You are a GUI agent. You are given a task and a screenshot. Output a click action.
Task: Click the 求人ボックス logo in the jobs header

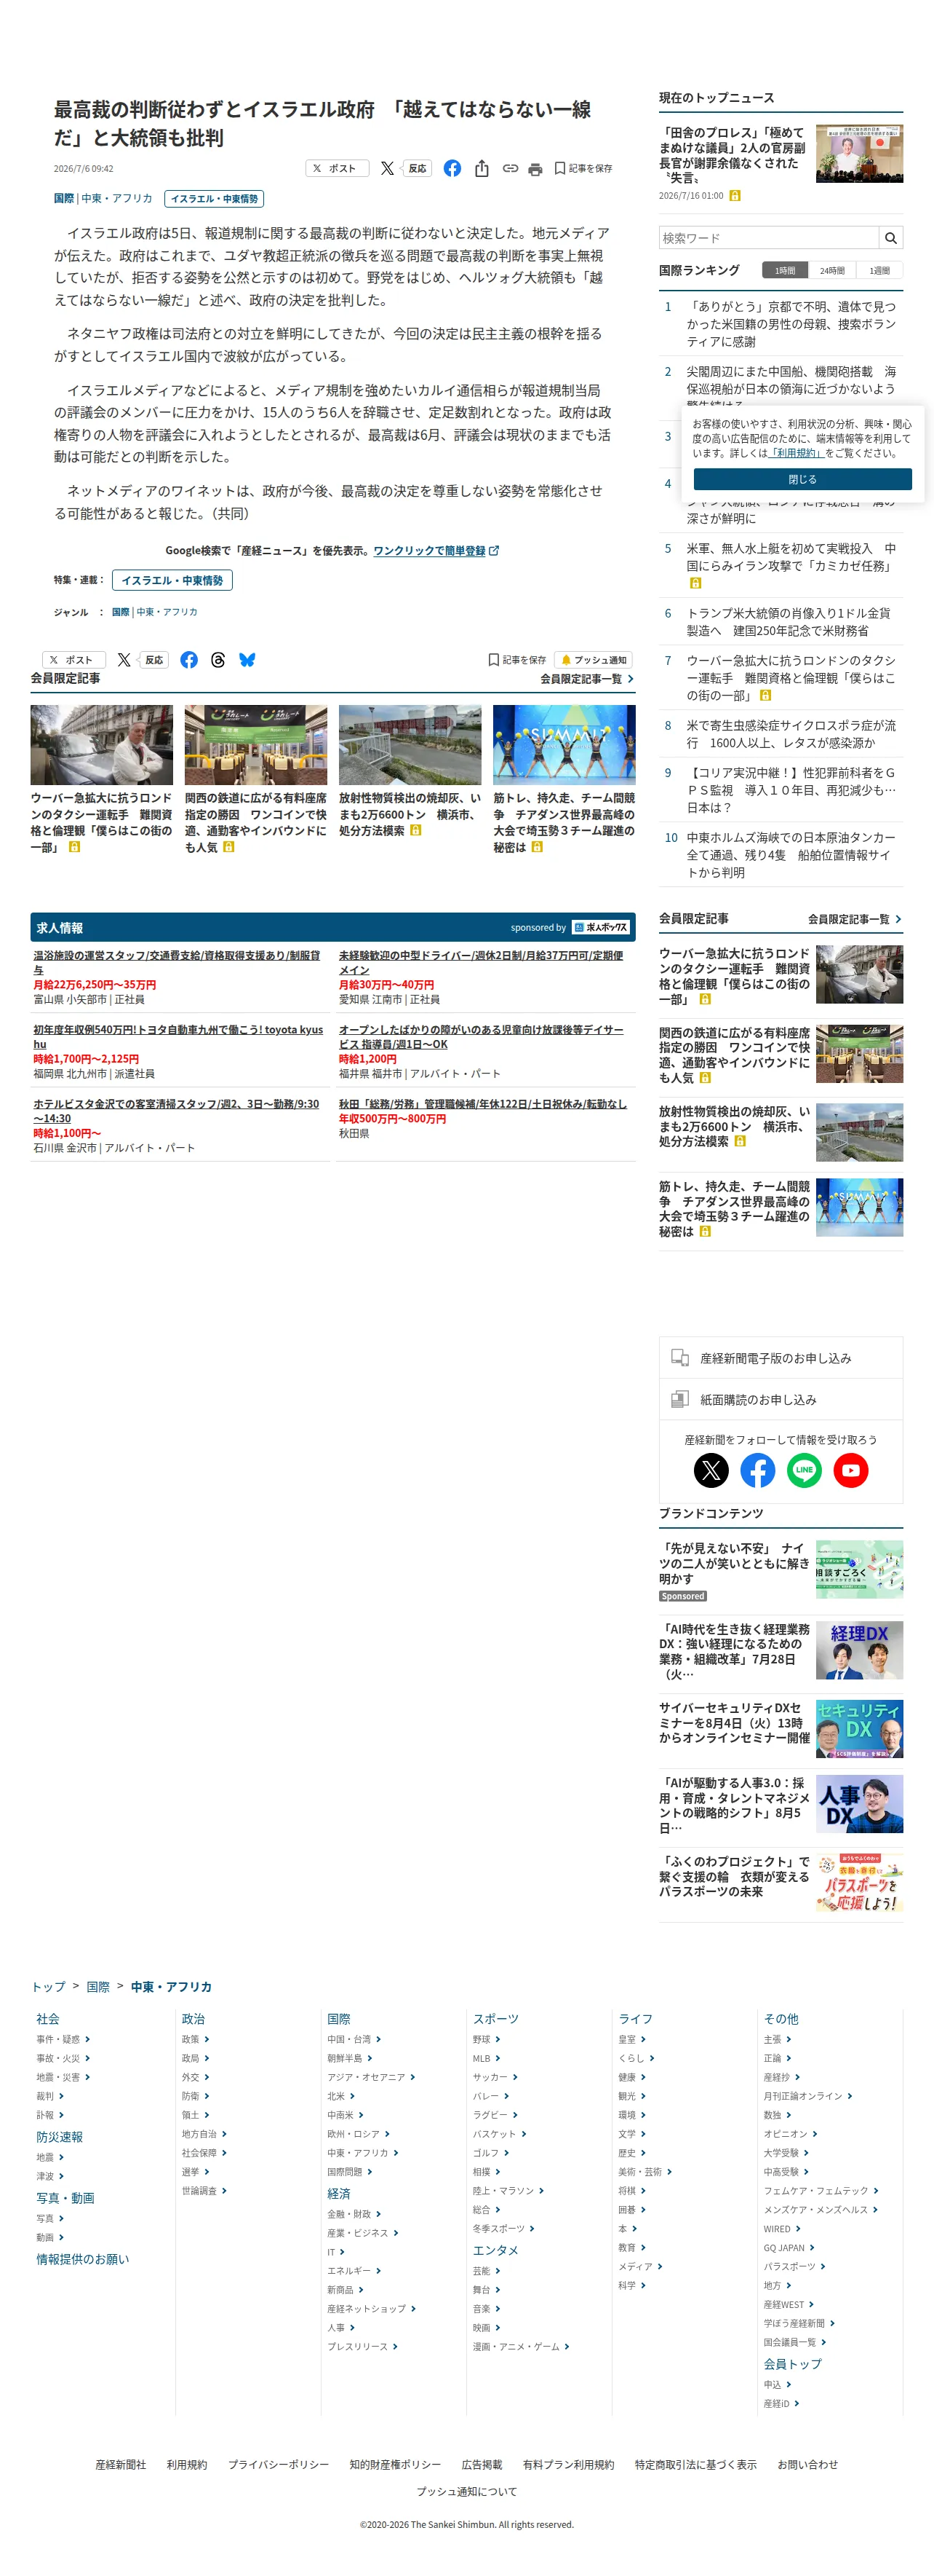[600, 928]
